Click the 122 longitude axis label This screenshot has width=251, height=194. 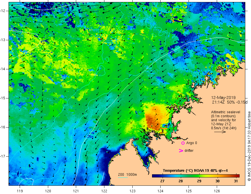[x=104, y=191]
